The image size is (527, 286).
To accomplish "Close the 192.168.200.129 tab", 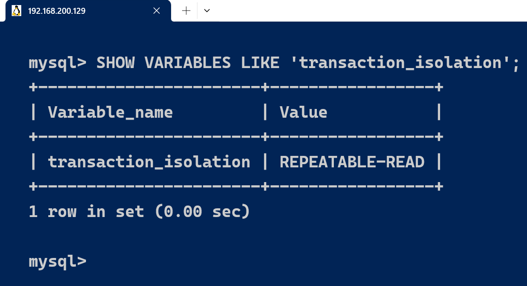I will pyautogui.click(x=156, y=11).
